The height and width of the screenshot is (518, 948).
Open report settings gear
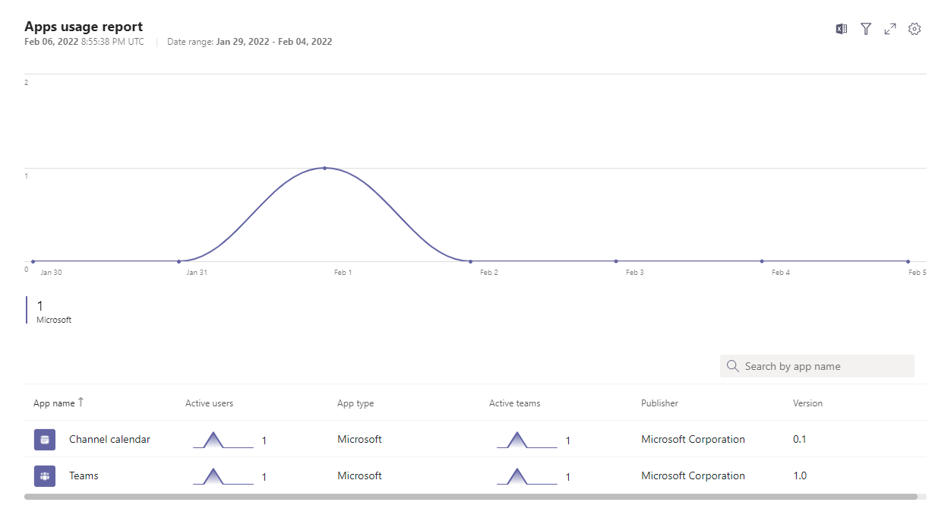point(915,29)
